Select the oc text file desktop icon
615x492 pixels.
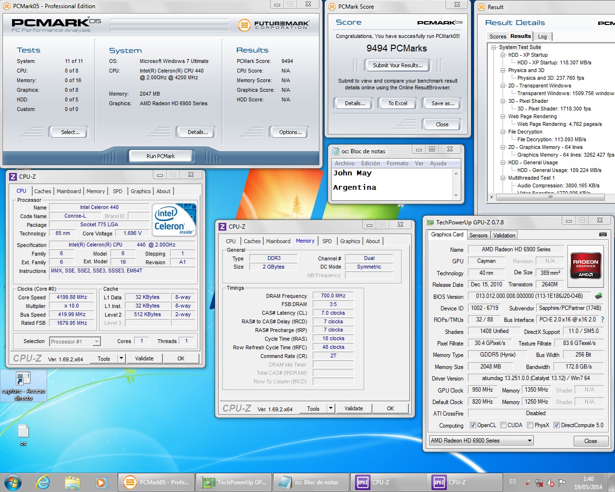pyautogui.click(x=23, y=434)
